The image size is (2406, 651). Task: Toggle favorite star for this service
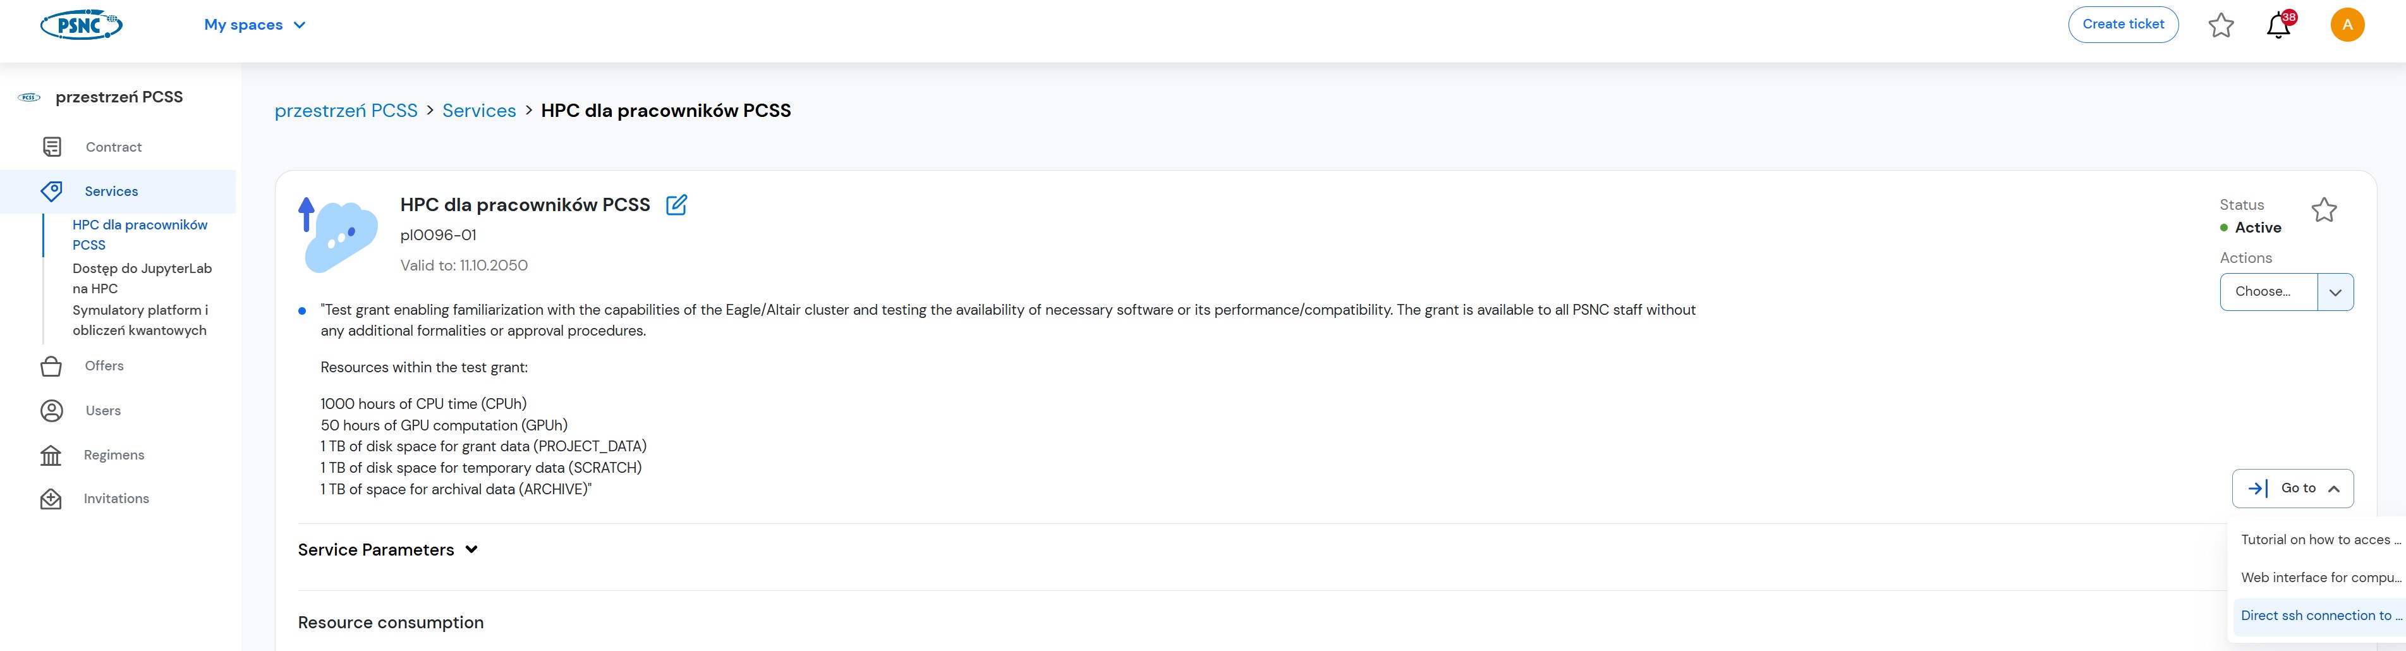(x=2323, y=210)
